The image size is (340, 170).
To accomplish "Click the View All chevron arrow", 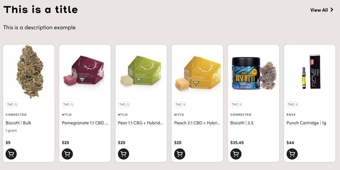I will pyautogui.click(x=332, y=10).
